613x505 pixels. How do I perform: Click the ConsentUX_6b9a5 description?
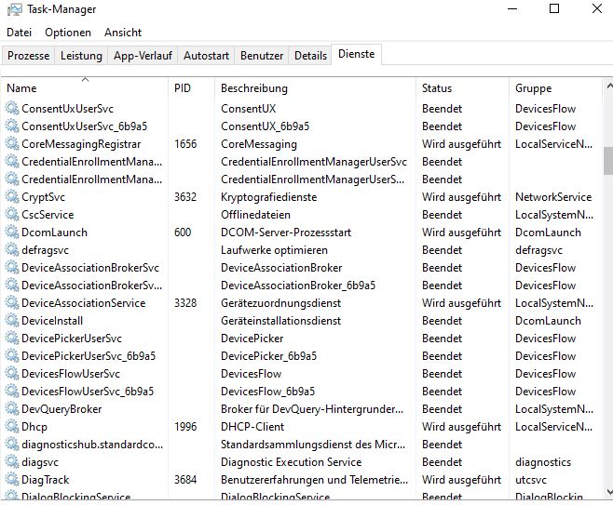click(x=265, y=126)
